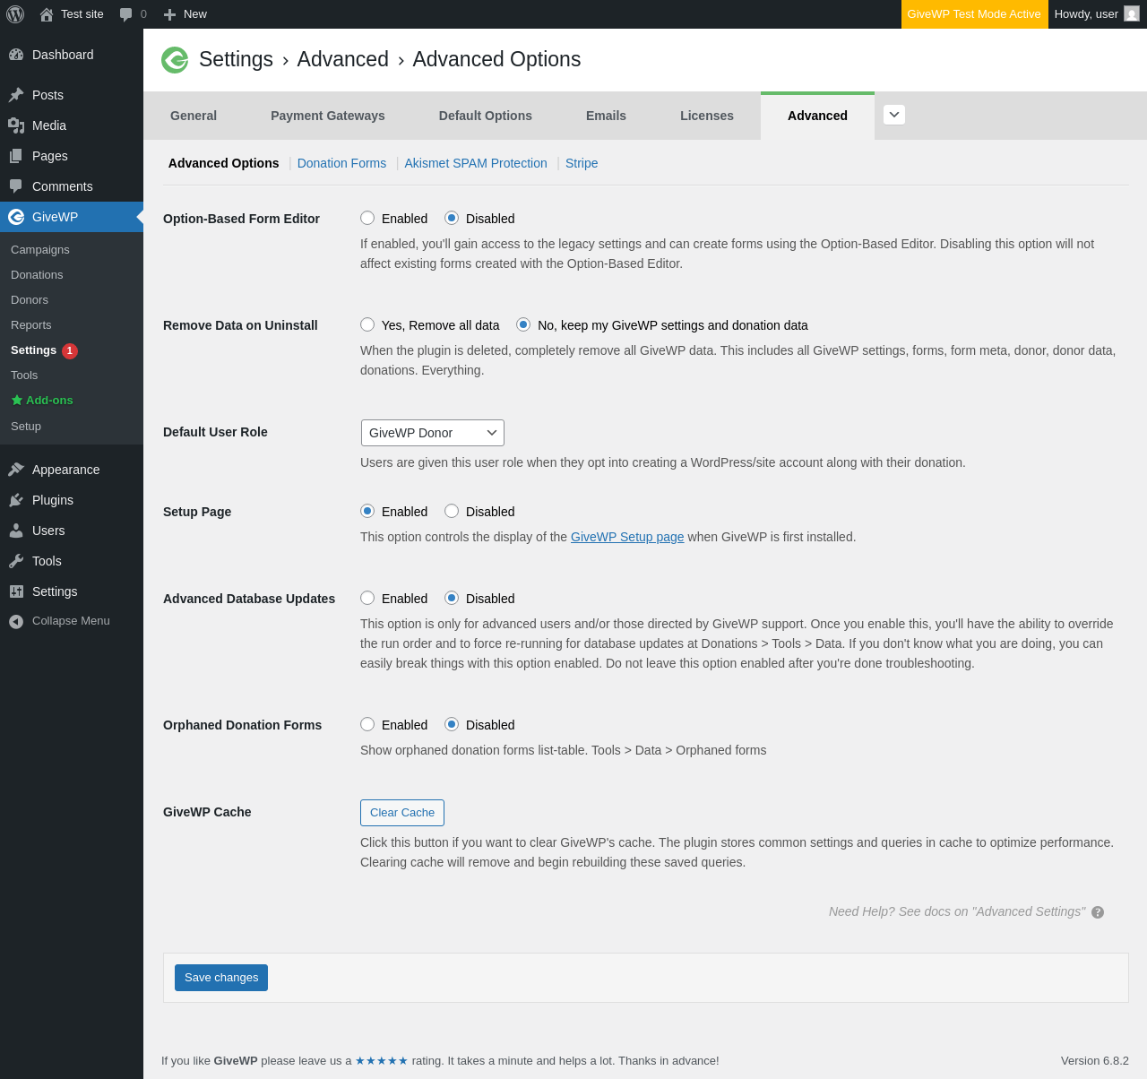Select Disabled for Advanced Database Updates
Screen dimensions: 1147x1079
pos(452,598)
